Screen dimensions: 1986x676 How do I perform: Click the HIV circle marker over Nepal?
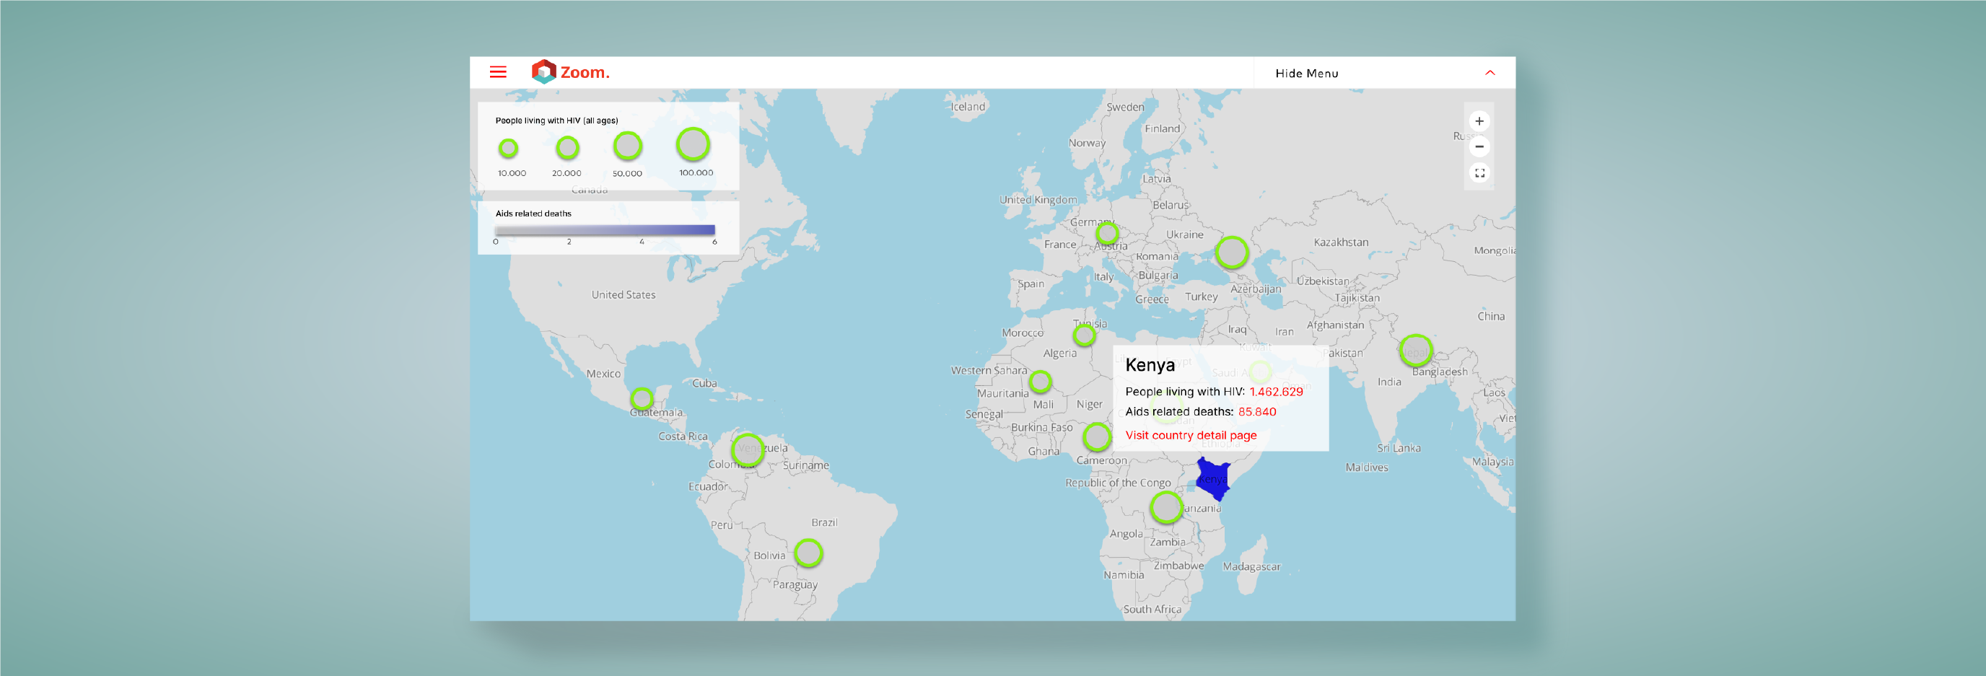tap(1415, 351)
